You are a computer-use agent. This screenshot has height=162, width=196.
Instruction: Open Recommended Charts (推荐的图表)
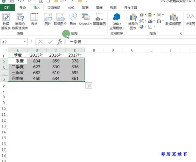[133, 21]
